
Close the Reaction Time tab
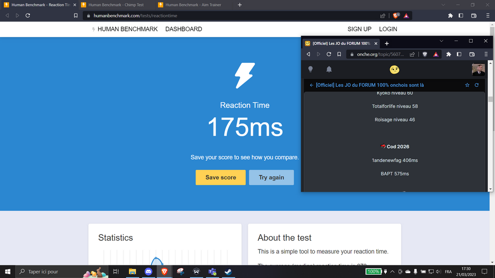click(x=75, y=5)
